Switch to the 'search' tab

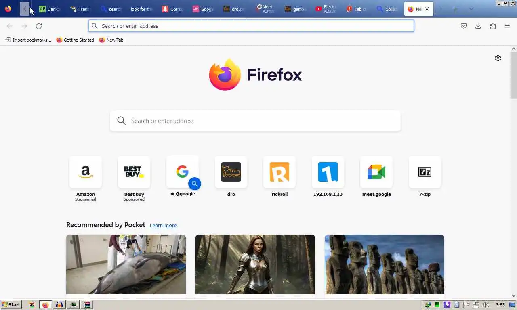pos(111,9)
